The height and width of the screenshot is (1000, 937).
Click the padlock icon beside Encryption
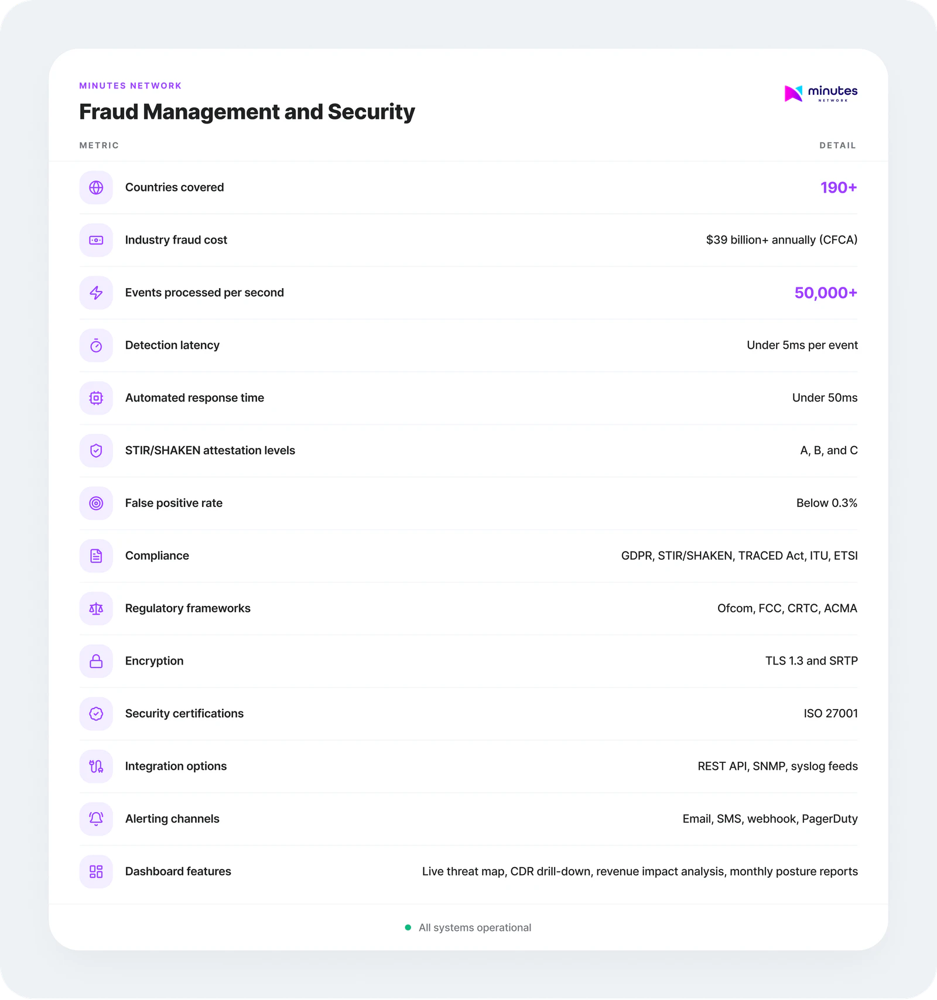point(96,661)
